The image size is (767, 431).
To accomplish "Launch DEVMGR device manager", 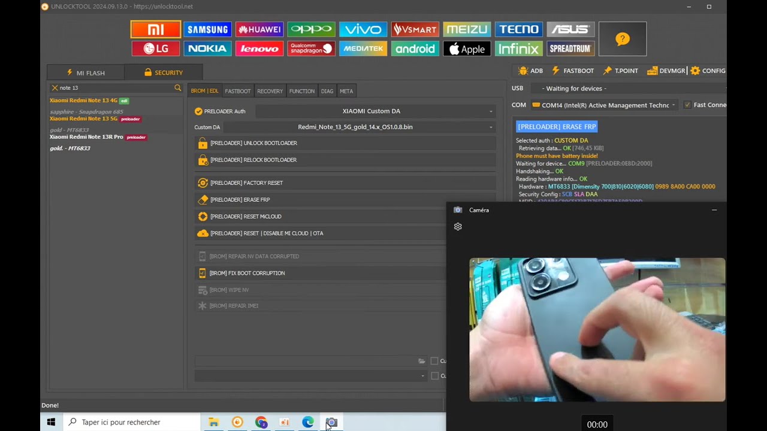I will tap(666, 71).
